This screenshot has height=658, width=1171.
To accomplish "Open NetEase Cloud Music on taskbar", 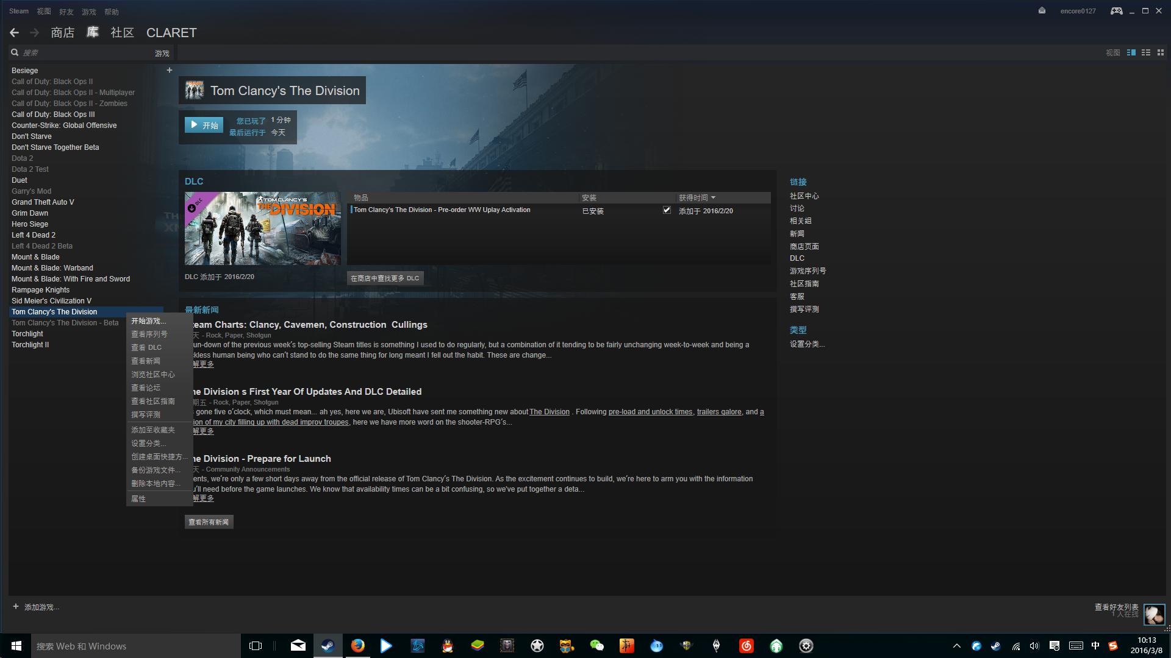I will coord(747,646).
